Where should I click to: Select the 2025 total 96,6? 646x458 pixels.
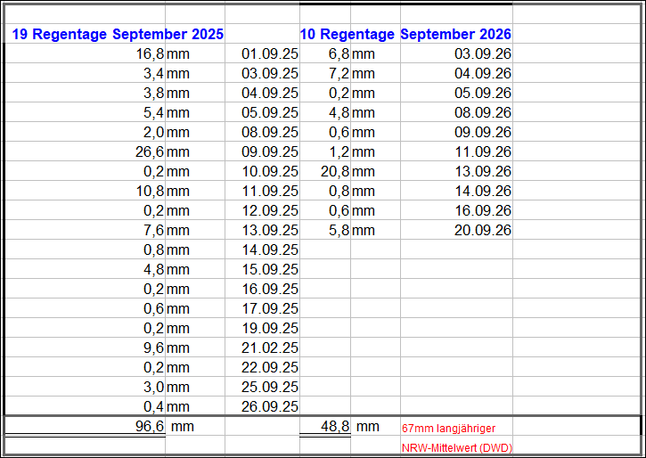coord(150,426)
